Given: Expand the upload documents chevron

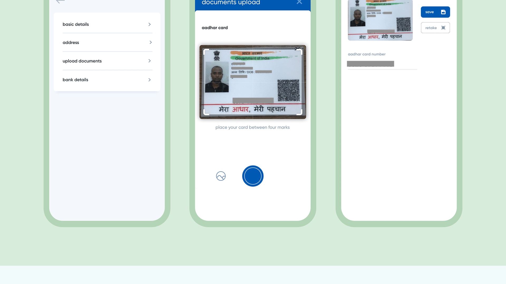Looking at the screenshot, I should [x=149, y=61].
